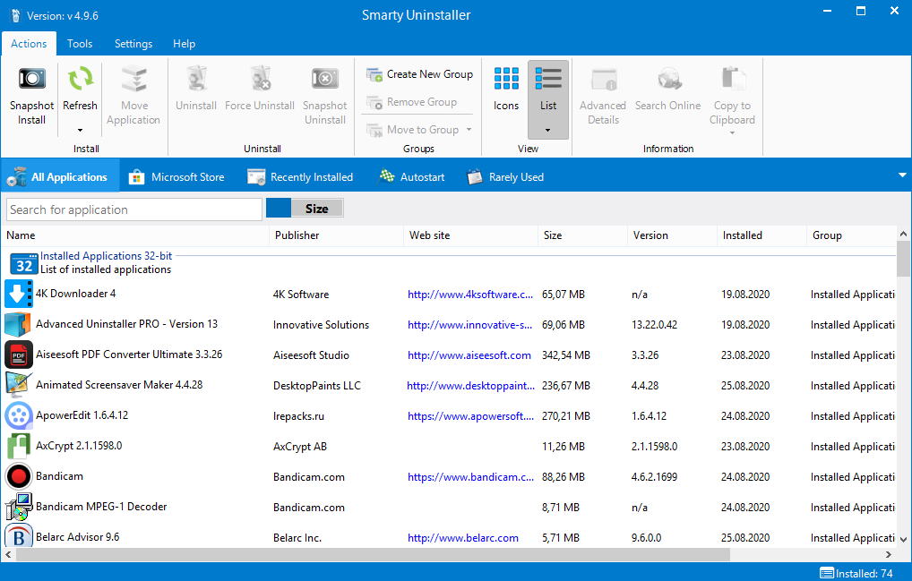
Task: Click Create New Group button
Action: (x=419, y=74)
